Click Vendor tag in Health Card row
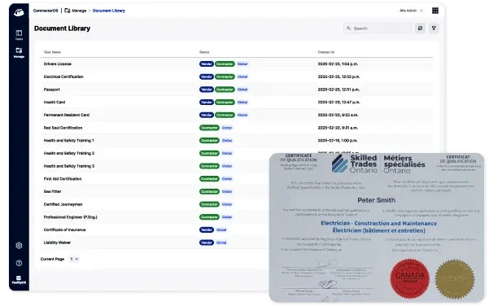 tap(206, 103)
